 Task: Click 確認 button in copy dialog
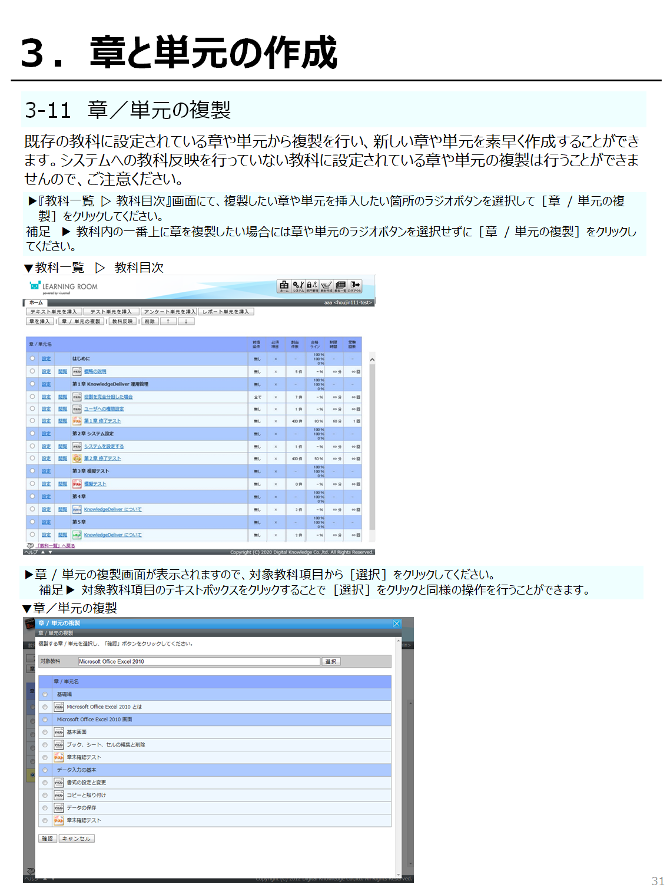[47, 839]
